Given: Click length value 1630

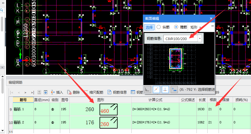Looking at the screenshot, I should tap(201, 109).
